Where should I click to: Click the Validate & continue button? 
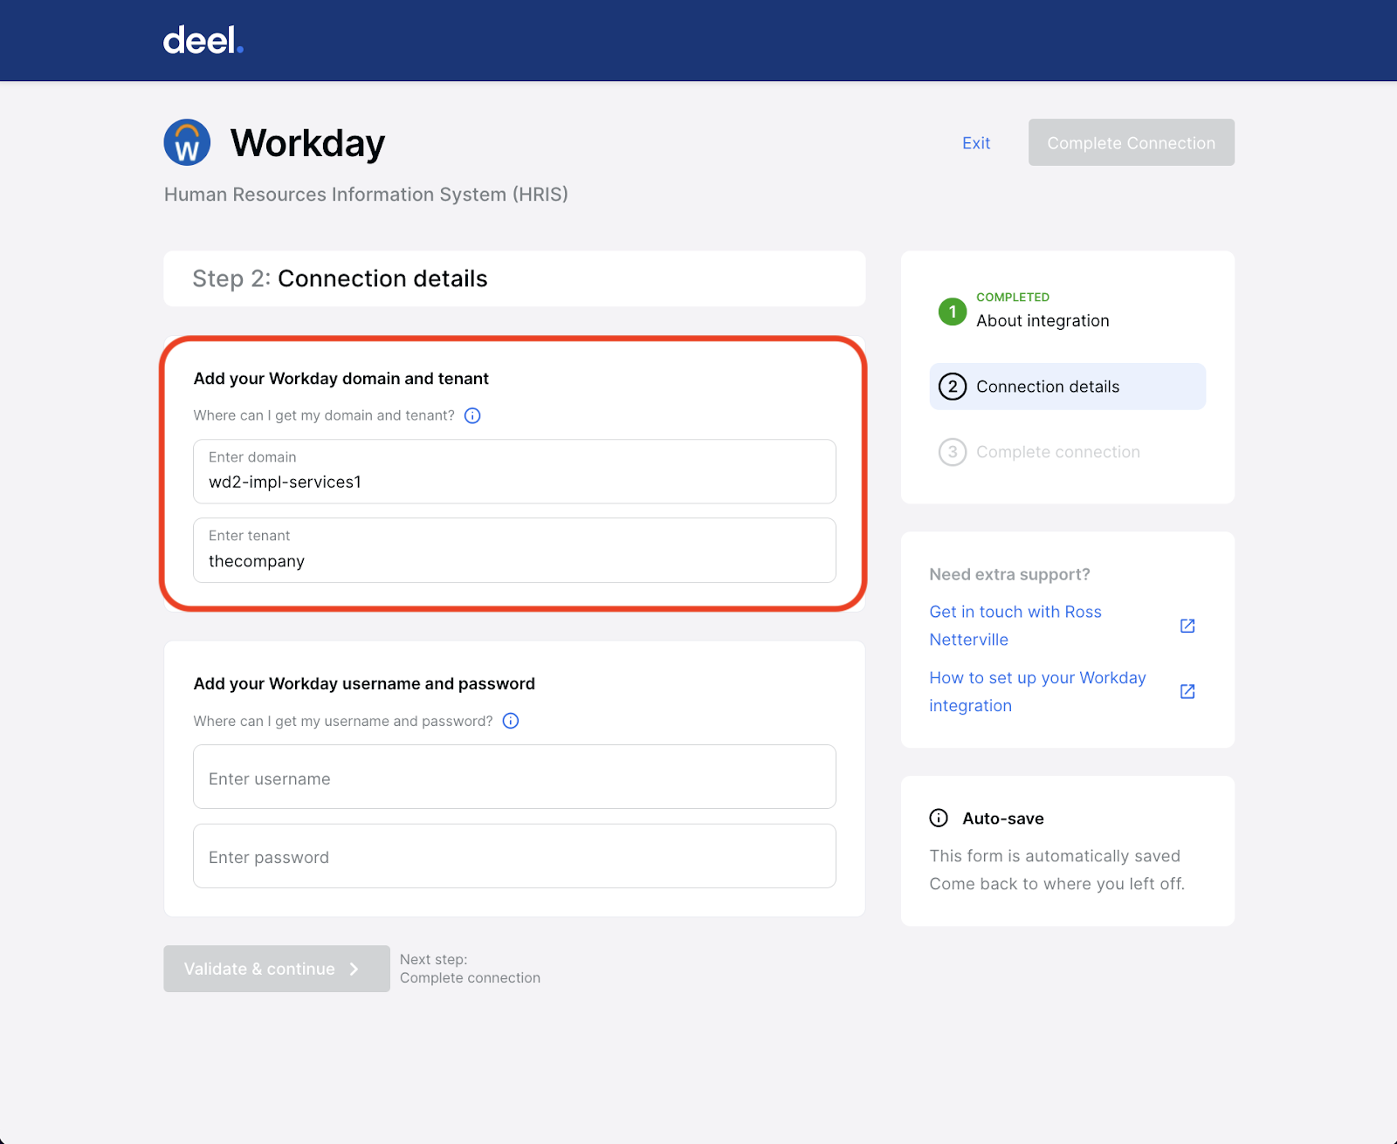[x=276, y=969]
